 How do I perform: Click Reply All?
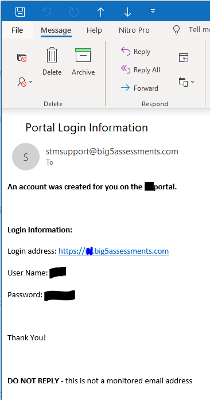click(141, 70)
